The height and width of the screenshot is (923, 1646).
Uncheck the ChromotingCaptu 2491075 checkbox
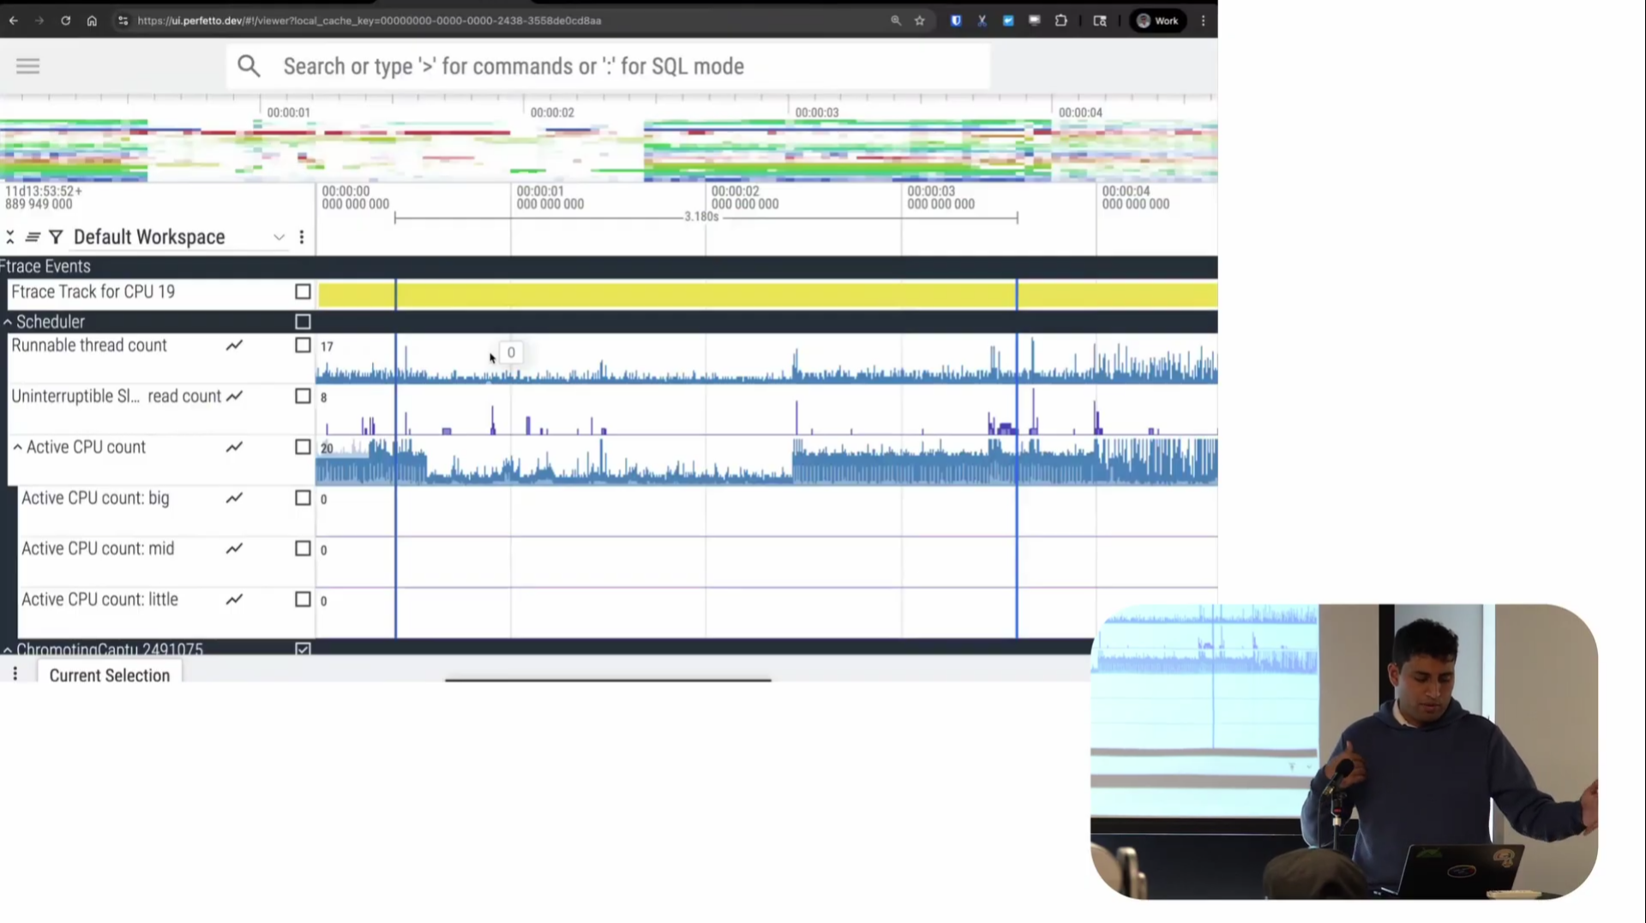[303, 650]
